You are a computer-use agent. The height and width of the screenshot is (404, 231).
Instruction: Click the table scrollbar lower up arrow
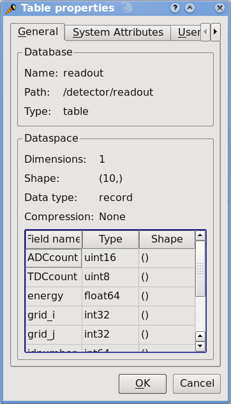pyautogui.click(x=200, y=336)
